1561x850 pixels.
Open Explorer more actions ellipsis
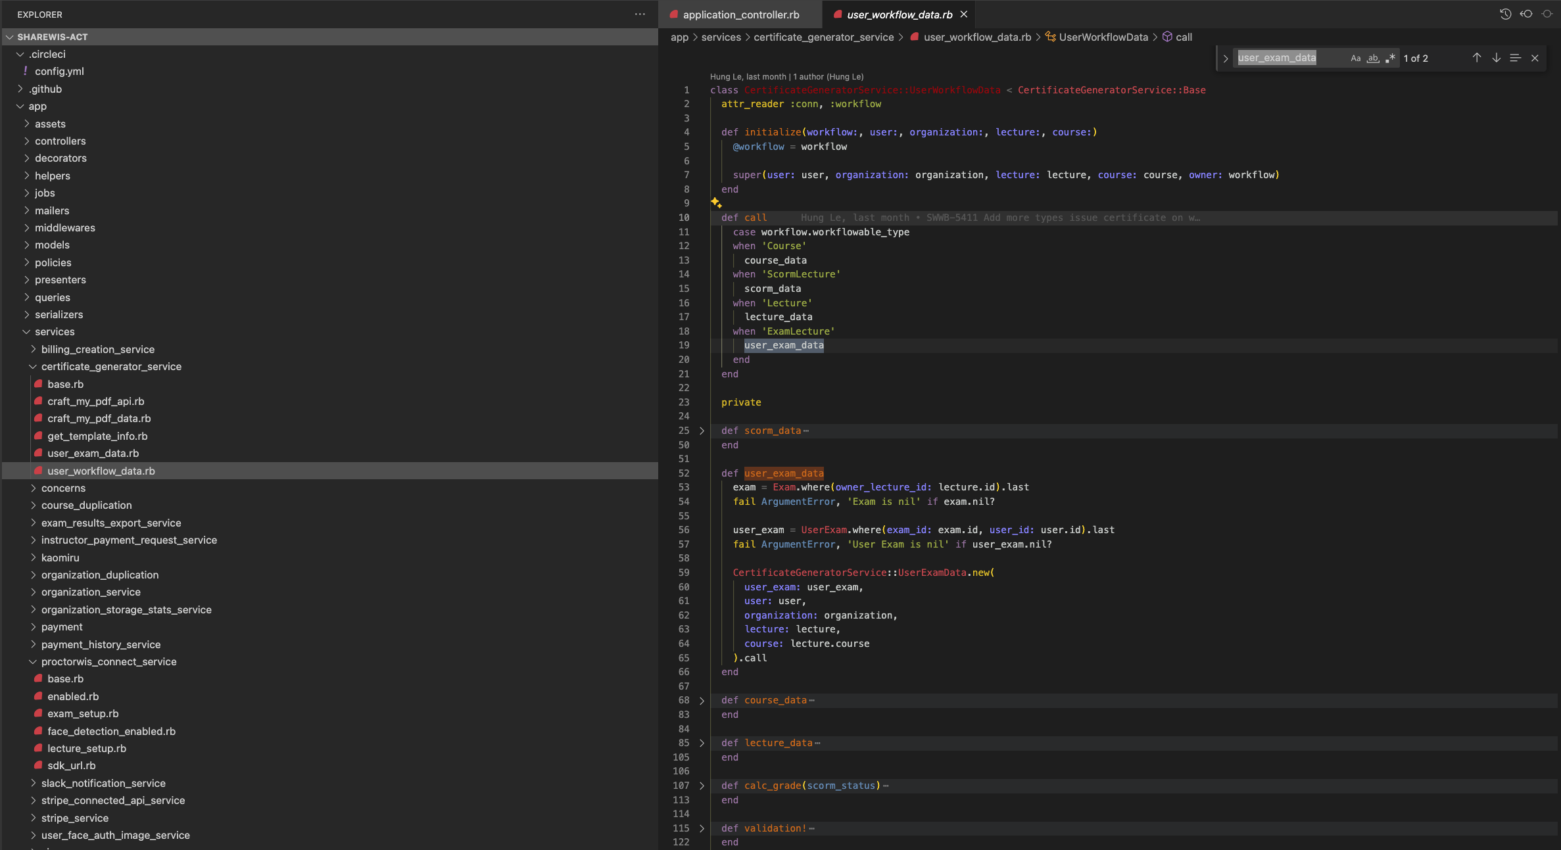click(640, 14)
